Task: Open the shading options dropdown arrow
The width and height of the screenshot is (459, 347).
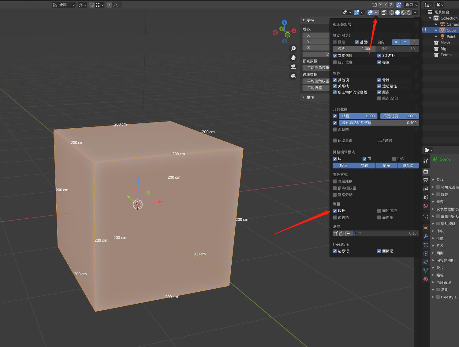Action: 415,13
